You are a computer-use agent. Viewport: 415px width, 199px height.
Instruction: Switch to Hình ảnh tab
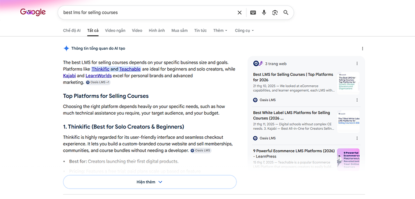coord(156,30)
